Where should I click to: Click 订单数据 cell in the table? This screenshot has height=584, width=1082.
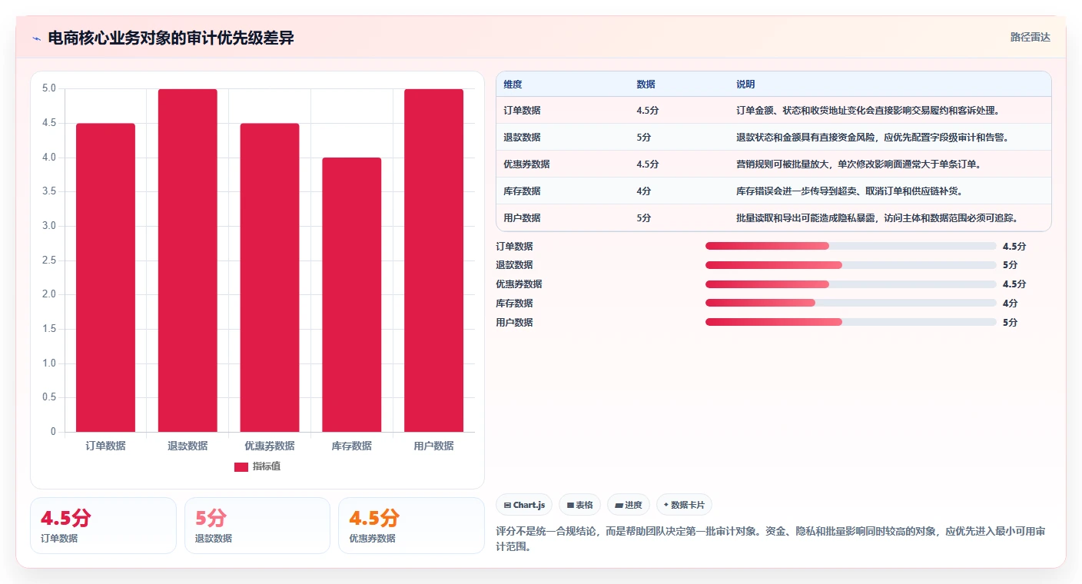(x=522, y=111)
